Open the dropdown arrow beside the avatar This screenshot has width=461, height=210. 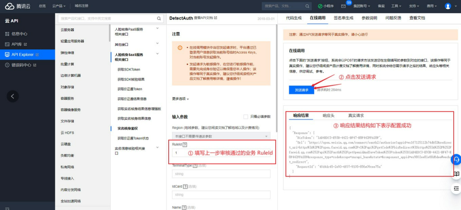[456, 6]
